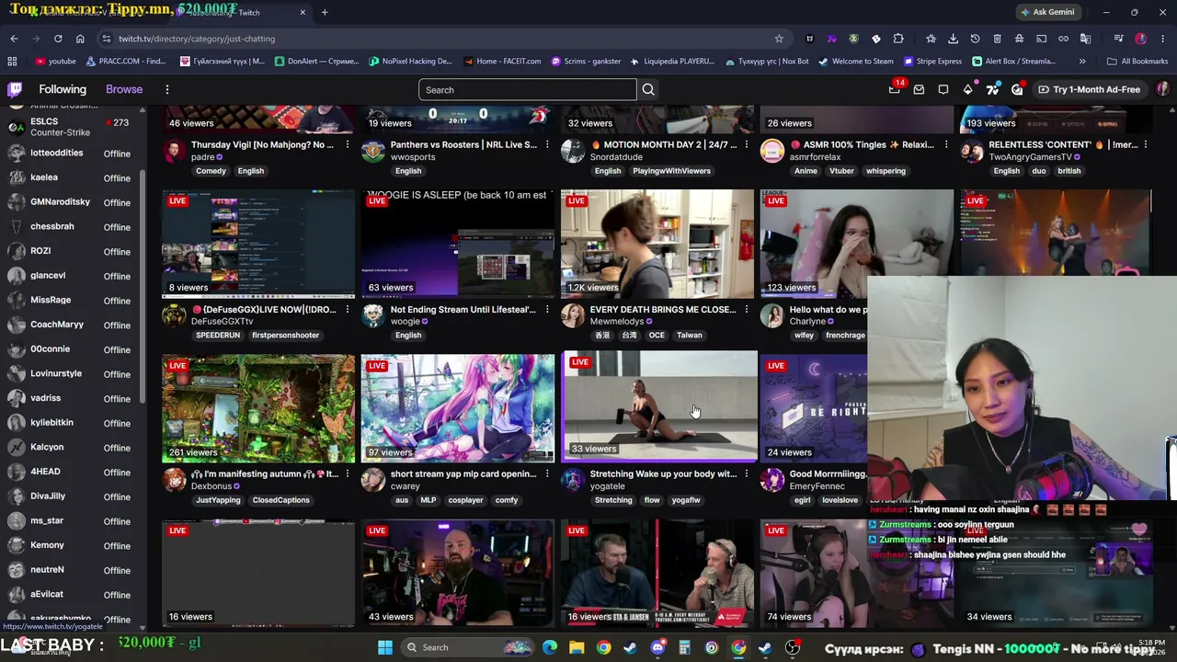Viewport: 1177px width, 662px height.
Task: Click the Stretching tag under yogatele
Action: click(613, 499)
